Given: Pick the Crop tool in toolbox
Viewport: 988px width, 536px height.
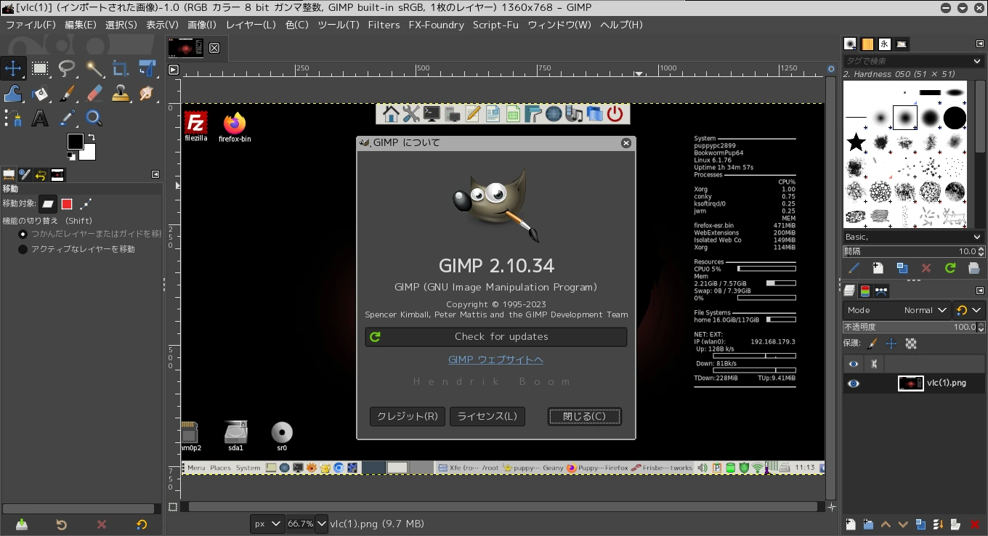Looking at the screenshot, I should pyautogui.click(x=121, y=69).
